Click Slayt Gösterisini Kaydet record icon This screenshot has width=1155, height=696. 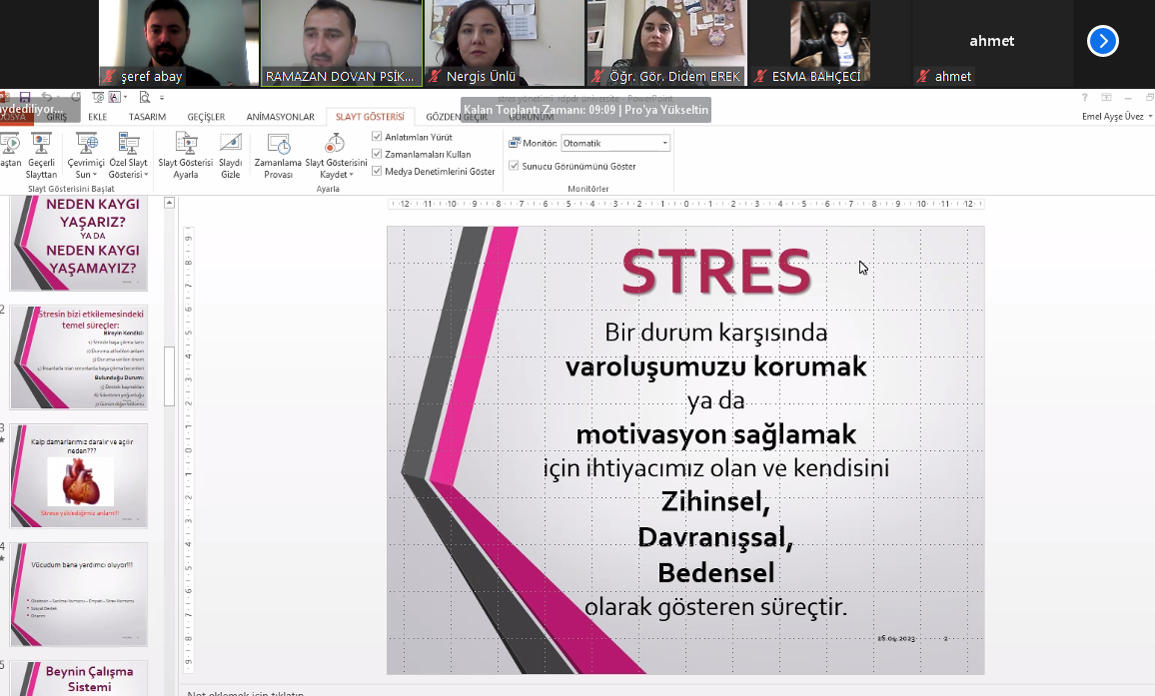click(x=335, y=143)
